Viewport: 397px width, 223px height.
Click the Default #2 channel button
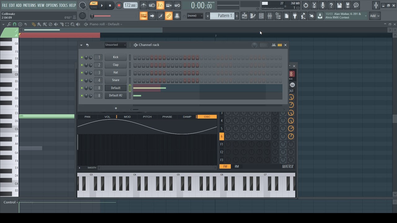pyautogui.click(x=116, y=96)
